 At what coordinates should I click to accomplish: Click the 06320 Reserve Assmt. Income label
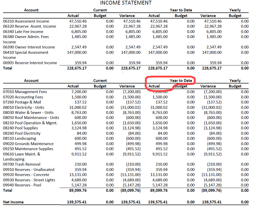pyautogui.click(x=30, y=26)
